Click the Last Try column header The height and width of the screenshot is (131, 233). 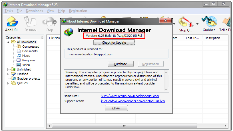pyautogui.click(x=193, y=38)
